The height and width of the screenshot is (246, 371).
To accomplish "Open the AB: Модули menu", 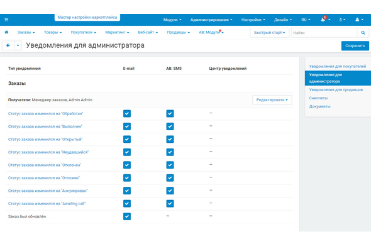I will click(211, 33).
